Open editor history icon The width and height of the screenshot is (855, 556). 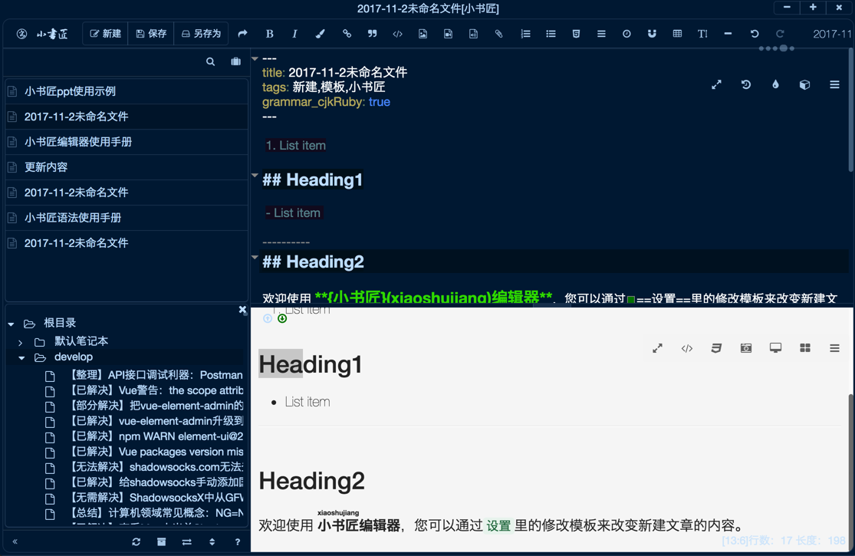click(x=746, y=84)
